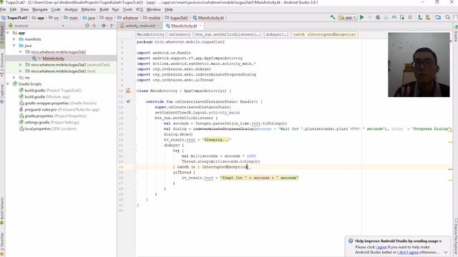Collapse the java folder node
The height and width of the screenshot is (257, 458).
(14, 46)
